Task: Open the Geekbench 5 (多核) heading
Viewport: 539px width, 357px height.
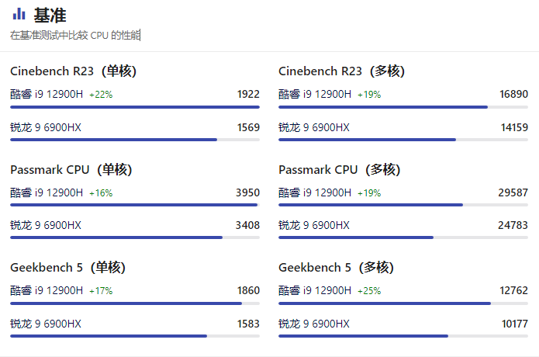Action: [x=336, y=268]
